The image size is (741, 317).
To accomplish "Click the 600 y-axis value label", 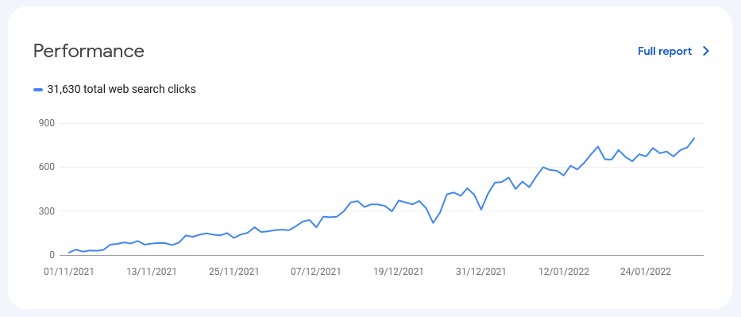I will pos(48,168).
